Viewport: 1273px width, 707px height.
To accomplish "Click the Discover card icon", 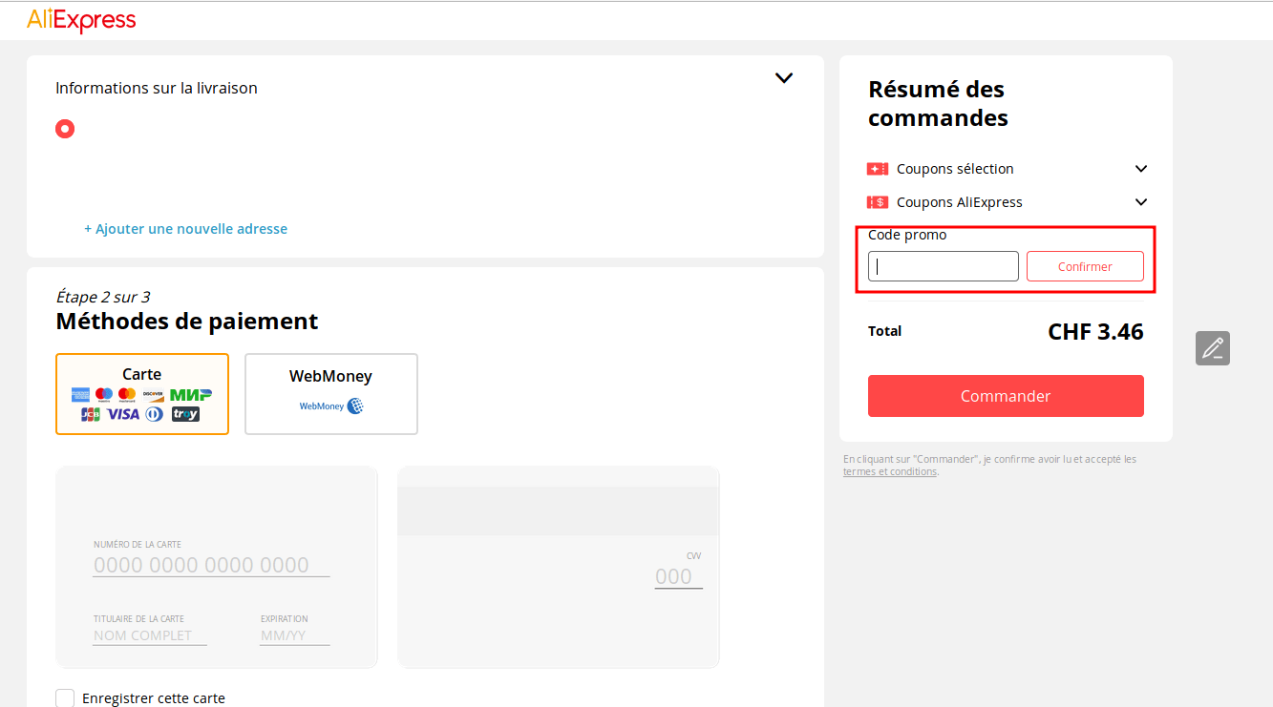I will click(x=153, y=394).
